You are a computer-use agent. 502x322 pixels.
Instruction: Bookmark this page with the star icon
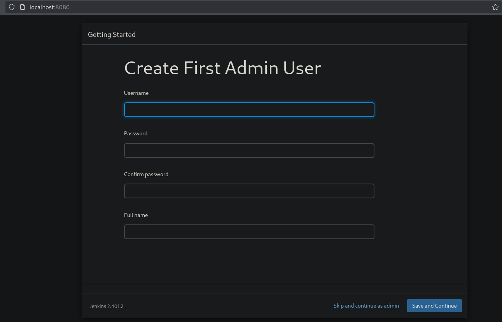pyautogui.click(x=495, y=7)
